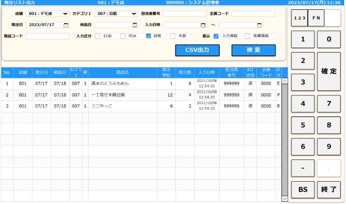Tap the 確定 confirm key
The image size is (346, 204).
click(x=329, y=71)
